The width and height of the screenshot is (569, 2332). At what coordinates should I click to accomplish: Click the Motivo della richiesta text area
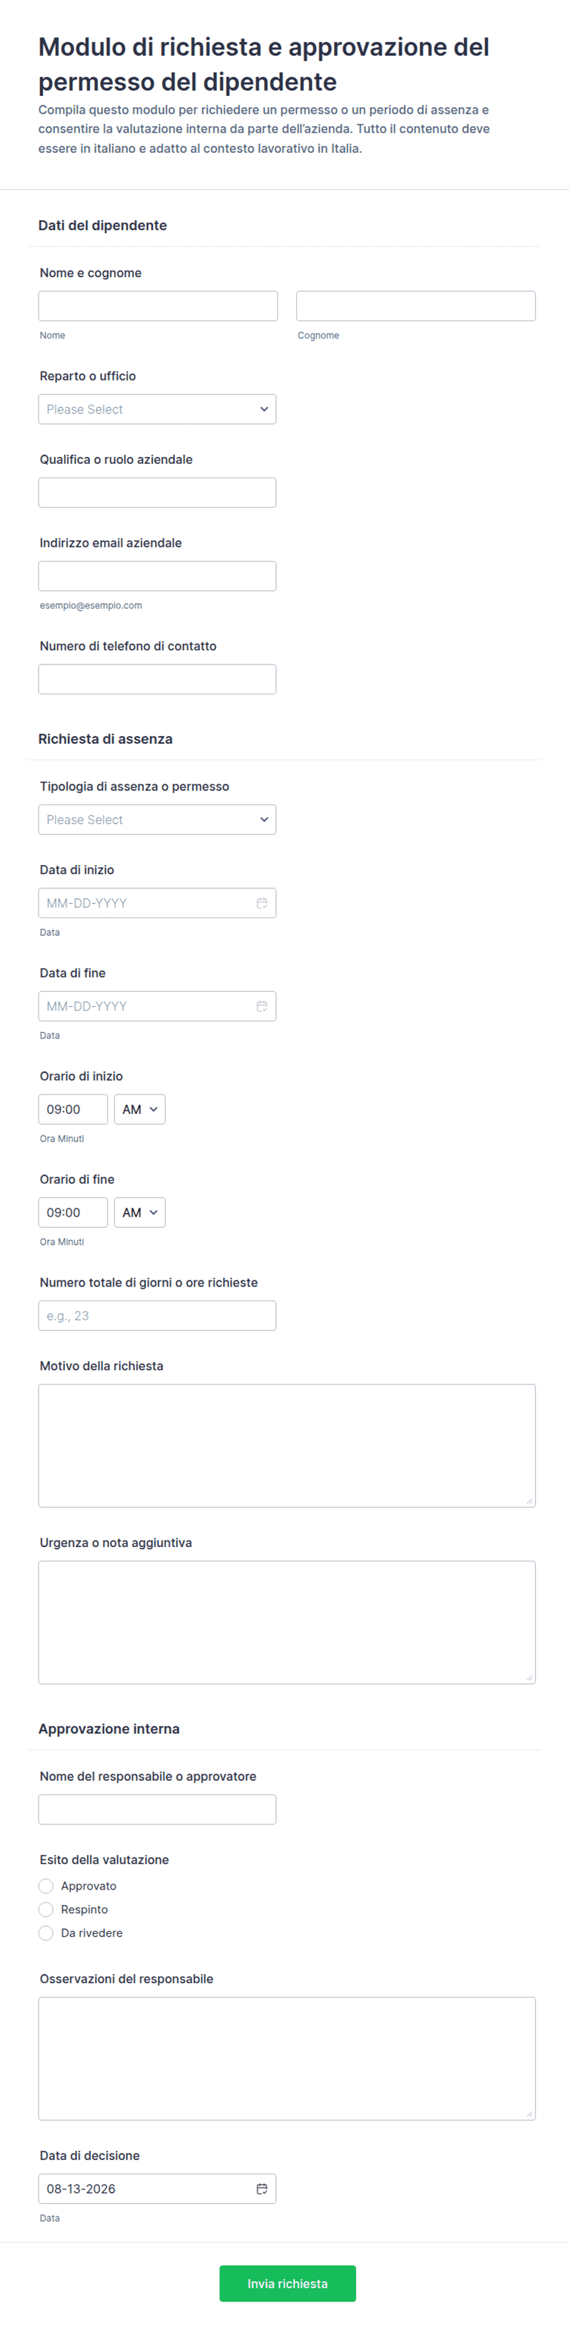[287, 1446]
